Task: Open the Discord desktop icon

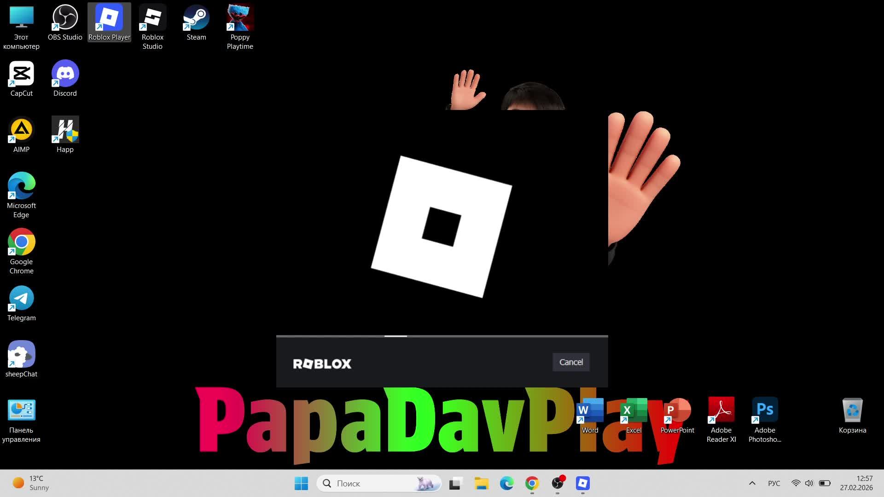Action: (x=65, y=74)
